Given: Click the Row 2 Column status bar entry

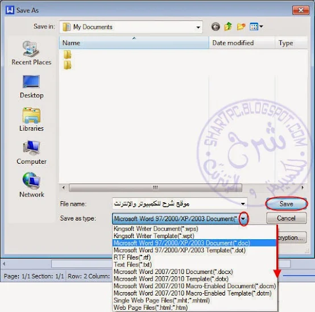Looking at the screenshot, I should pos(89,276).
